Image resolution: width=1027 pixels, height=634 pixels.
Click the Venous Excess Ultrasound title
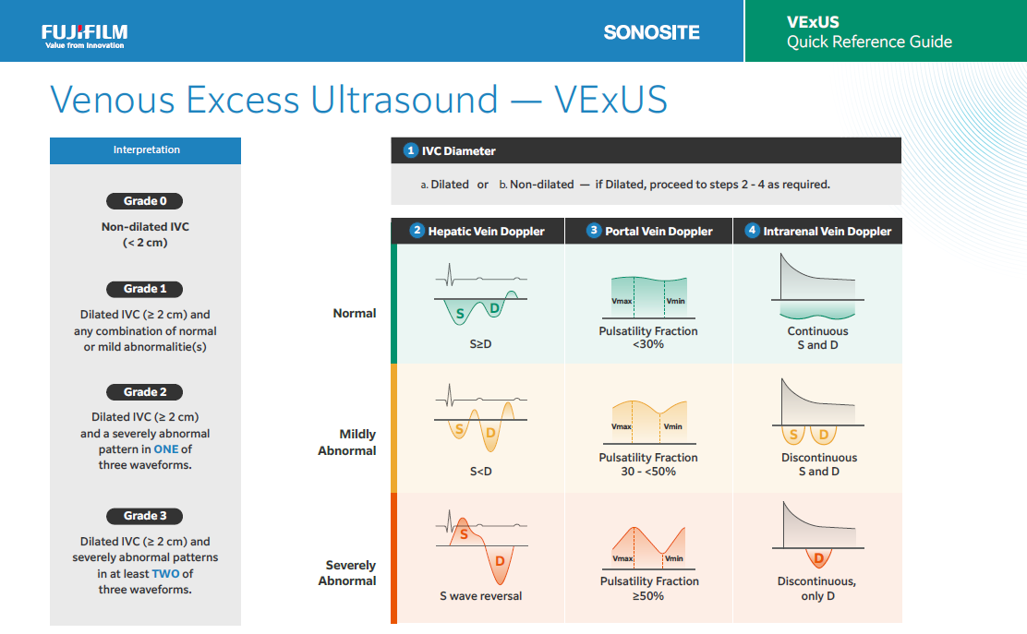(x=358, y=100)
